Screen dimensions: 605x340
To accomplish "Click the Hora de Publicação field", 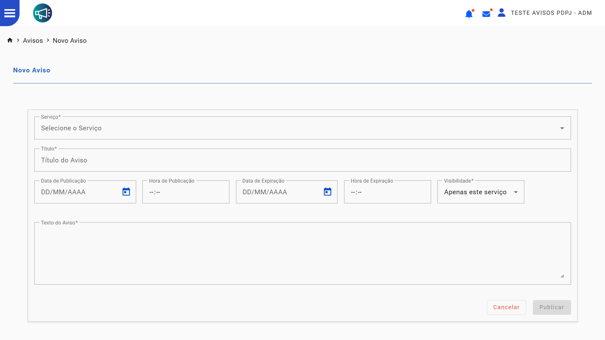I will pos(186,192).
